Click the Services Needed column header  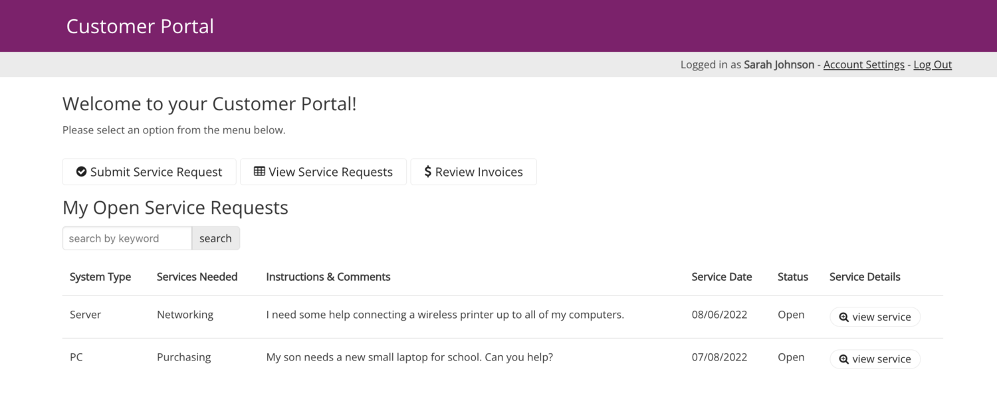(x=197, y=277)
